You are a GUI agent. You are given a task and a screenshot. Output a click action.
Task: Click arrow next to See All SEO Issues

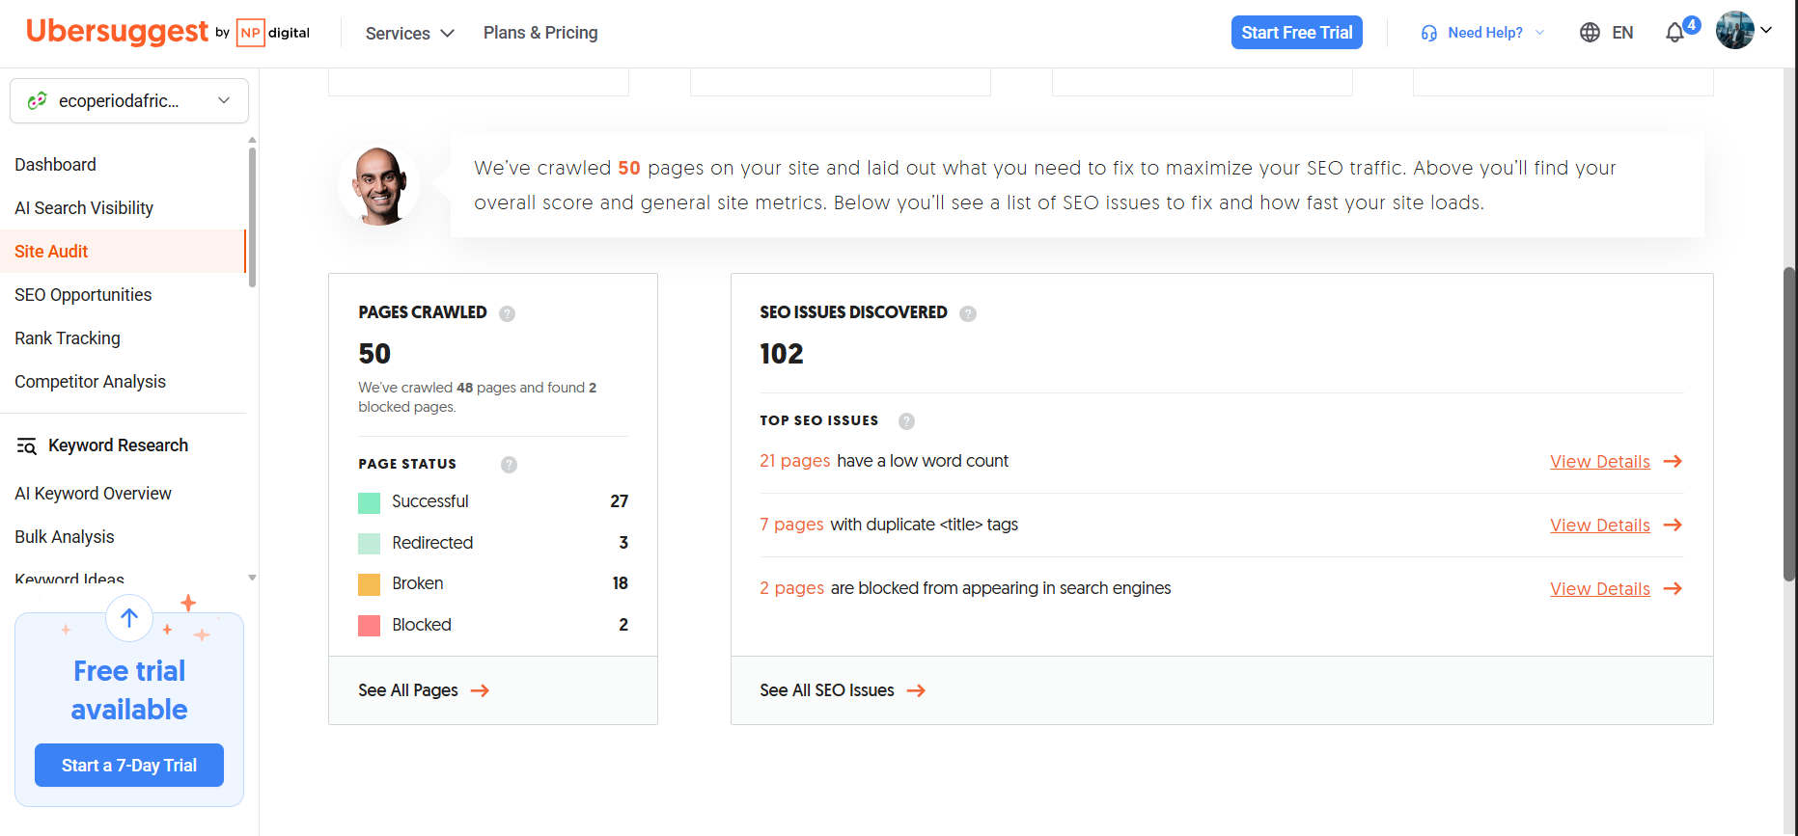(916, 690)
